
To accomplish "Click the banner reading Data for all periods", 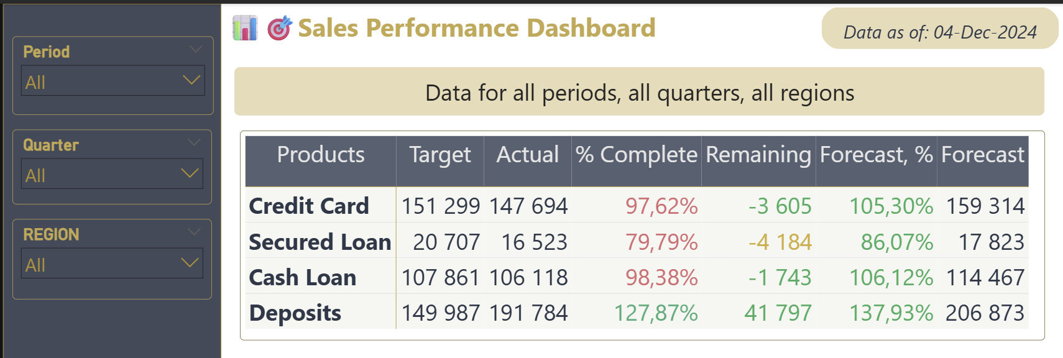I will tap(639, 93).
